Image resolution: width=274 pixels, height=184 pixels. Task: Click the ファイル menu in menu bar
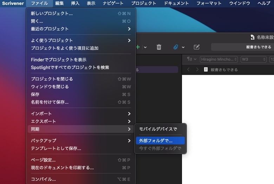point(39,3)
